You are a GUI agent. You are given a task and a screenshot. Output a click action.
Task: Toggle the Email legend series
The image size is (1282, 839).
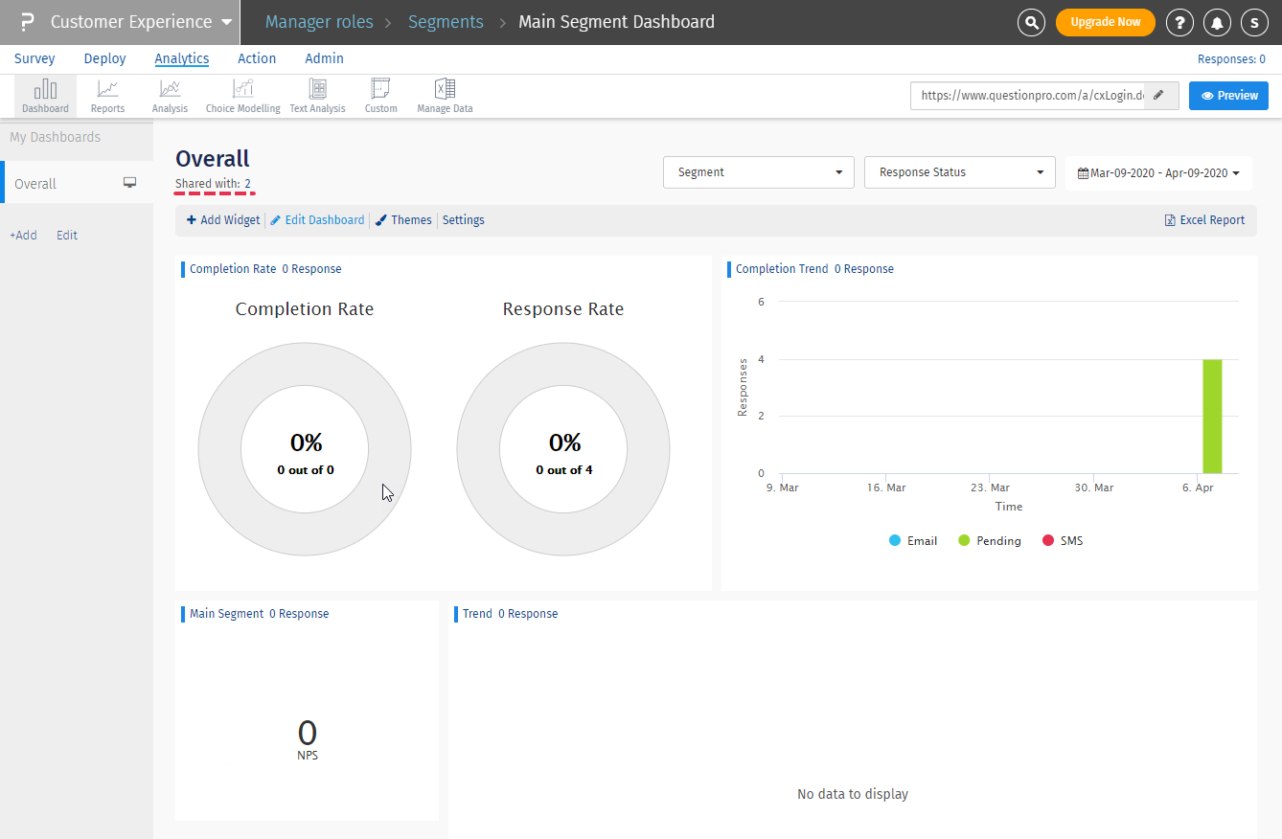(912, 541)
